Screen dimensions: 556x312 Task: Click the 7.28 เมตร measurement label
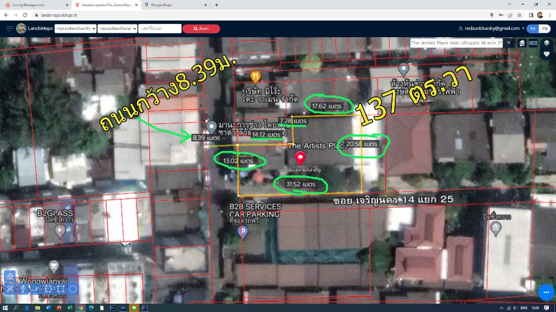(293, 121)
